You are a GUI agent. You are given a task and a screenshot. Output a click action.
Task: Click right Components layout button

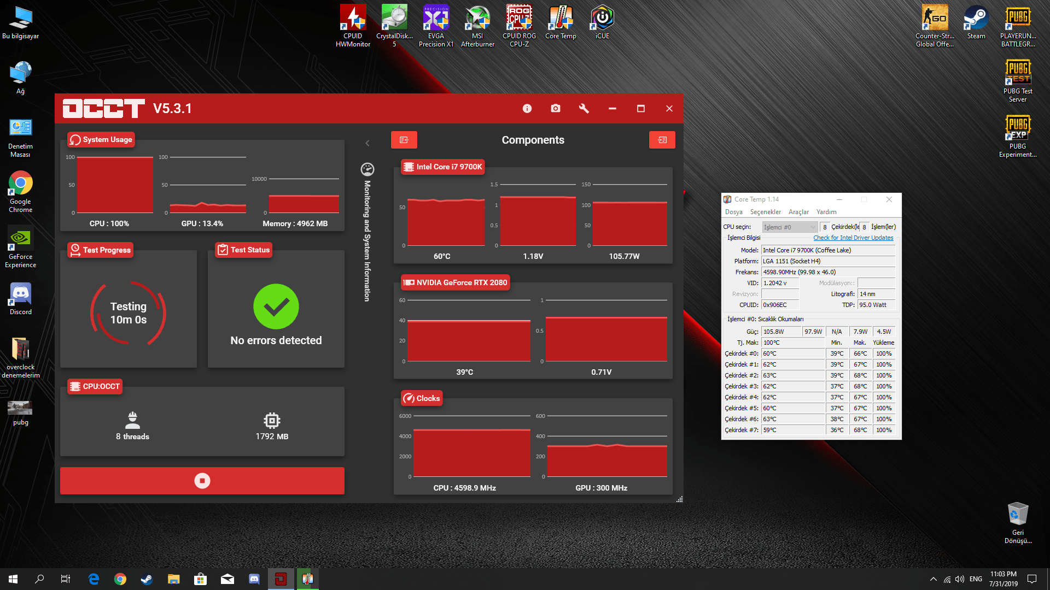pyautogui.click(x=662, y=140)
